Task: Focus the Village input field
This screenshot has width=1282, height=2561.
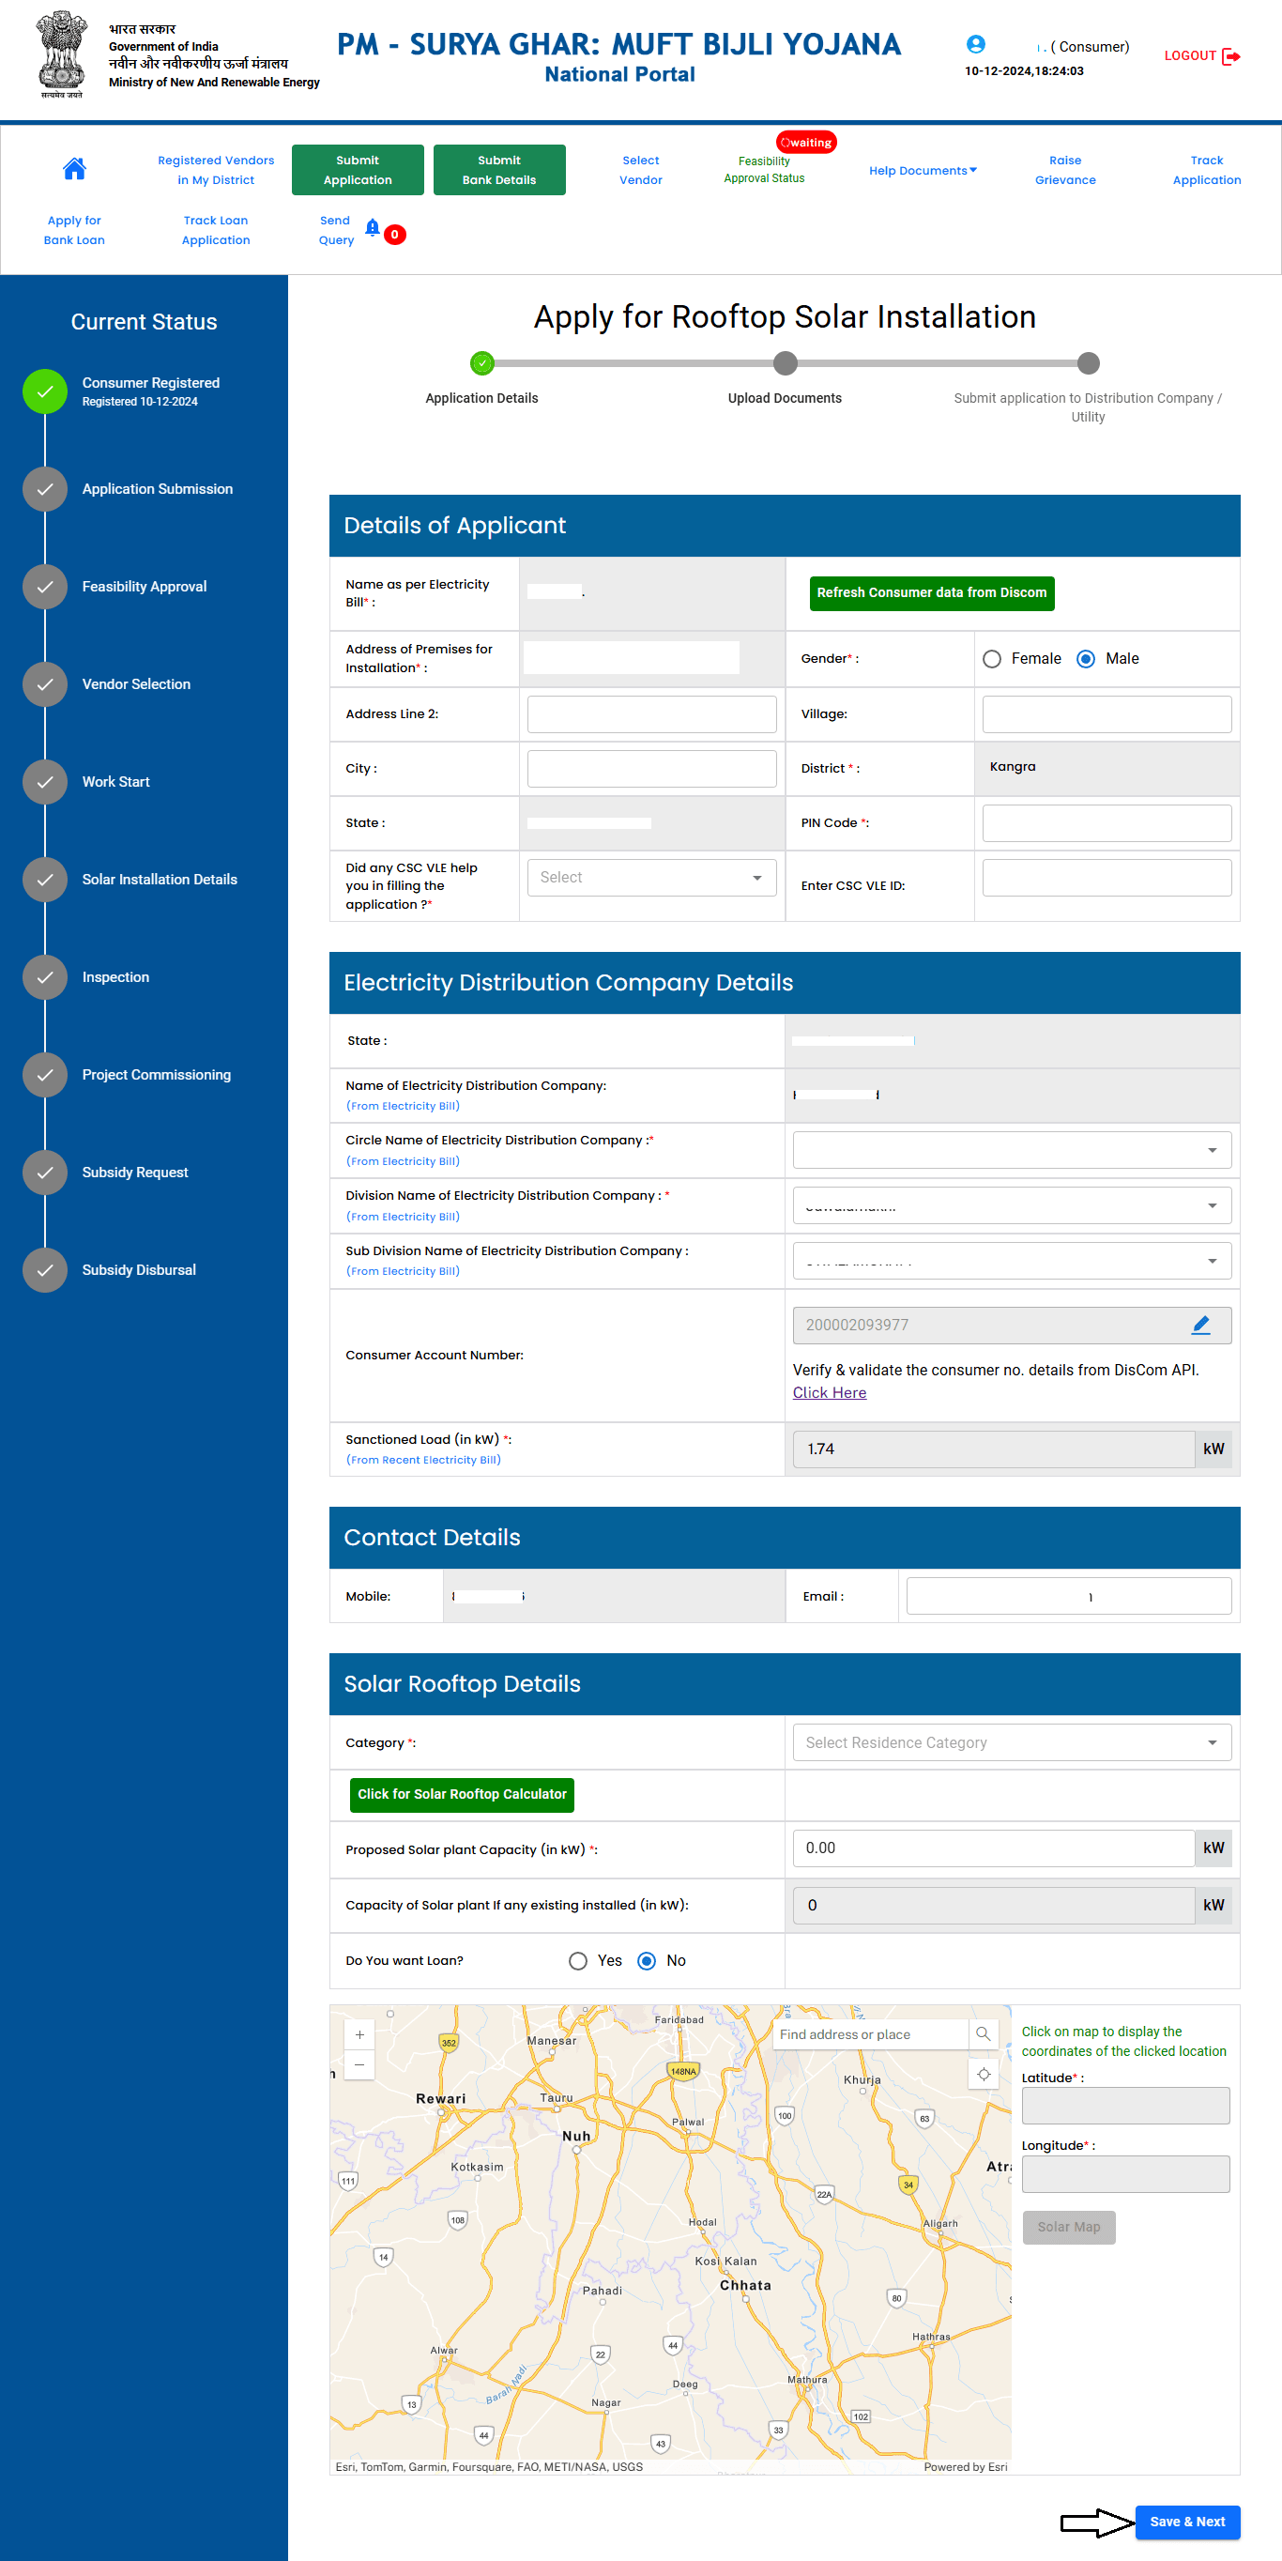Action: pos(1107,713)
